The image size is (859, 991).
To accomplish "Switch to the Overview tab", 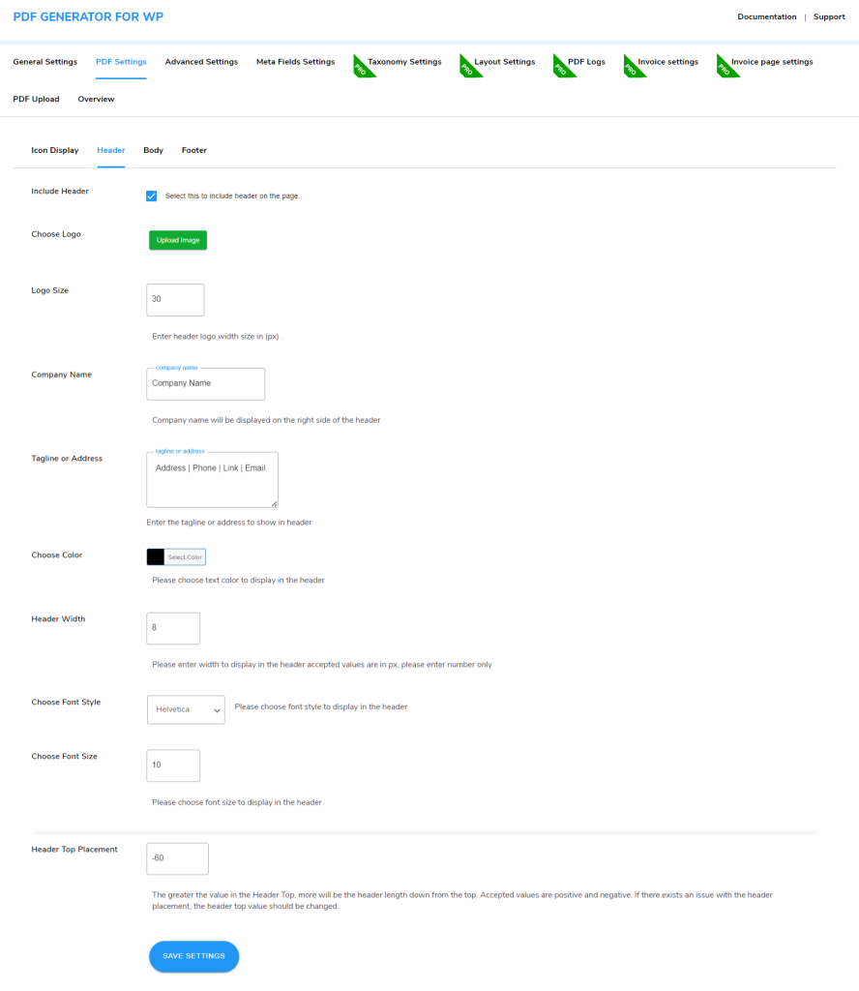I will 96,99.
